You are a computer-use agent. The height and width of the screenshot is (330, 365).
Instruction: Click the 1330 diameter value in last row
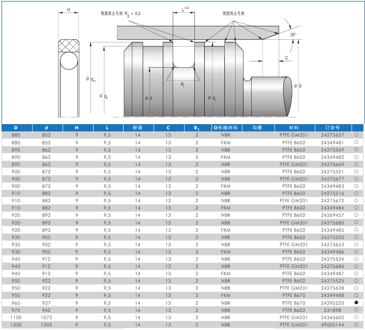(16, 324)
